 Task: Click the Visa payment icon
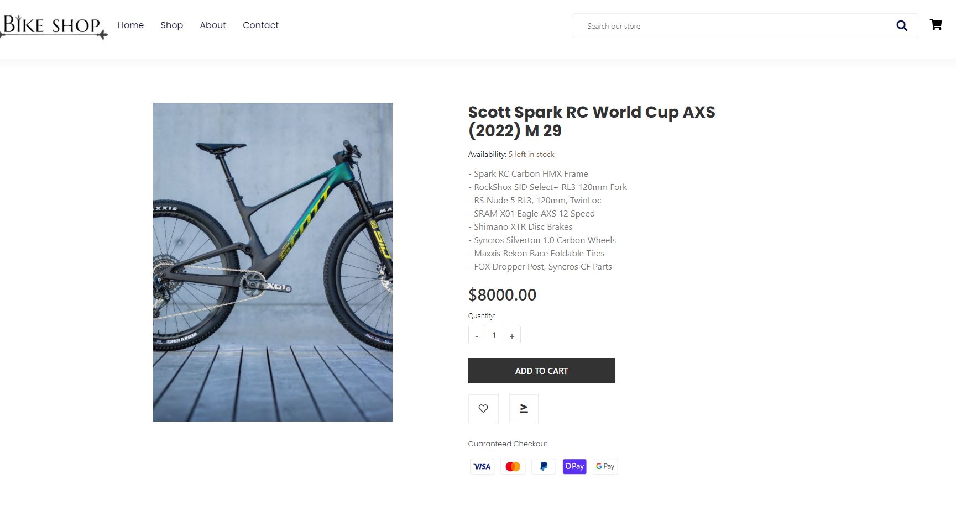click(482, 466)
